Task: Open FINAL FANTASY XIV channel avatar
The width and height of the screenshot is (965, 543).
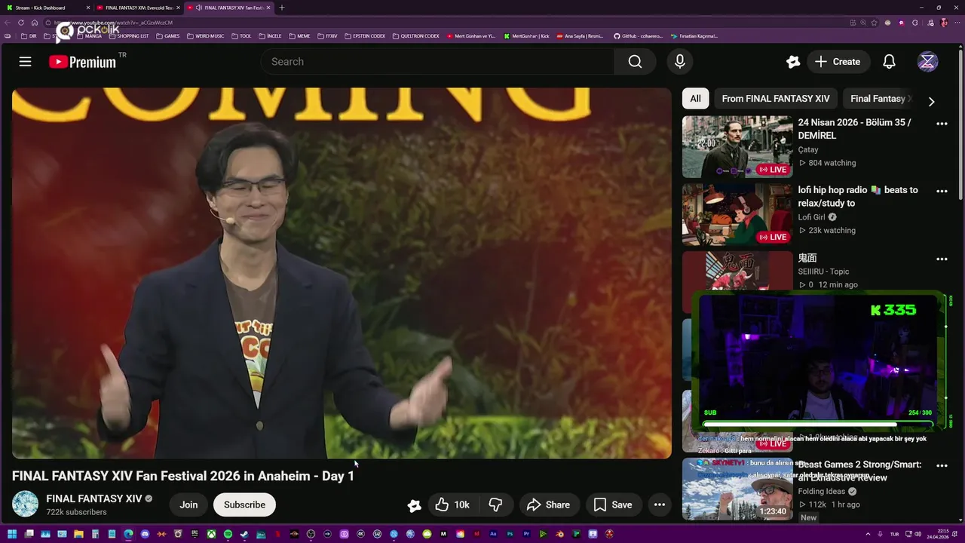Action: coord(25,504)
